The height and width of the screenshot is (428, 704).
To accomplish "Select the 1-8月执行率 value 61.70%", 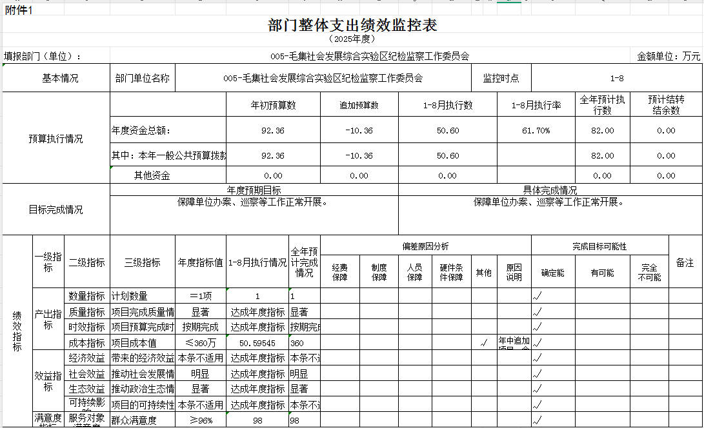I will click(536, 131).
